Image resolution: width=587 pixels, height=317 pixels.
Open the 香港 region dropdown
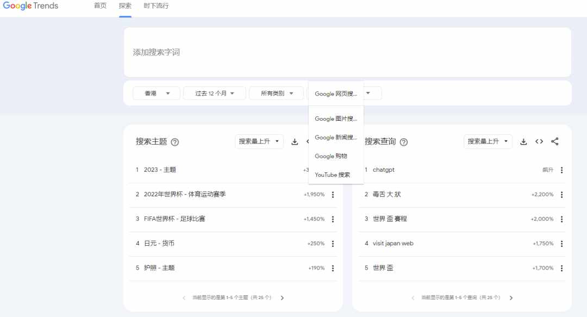[156, 94]
